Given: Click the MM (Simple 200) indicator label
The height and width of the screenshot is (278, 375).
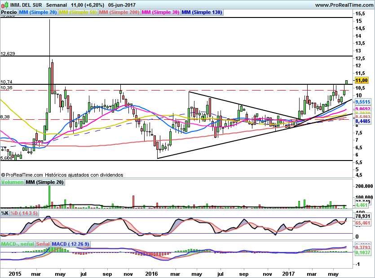Looking at the screenshot, I should tap(119, 12).
